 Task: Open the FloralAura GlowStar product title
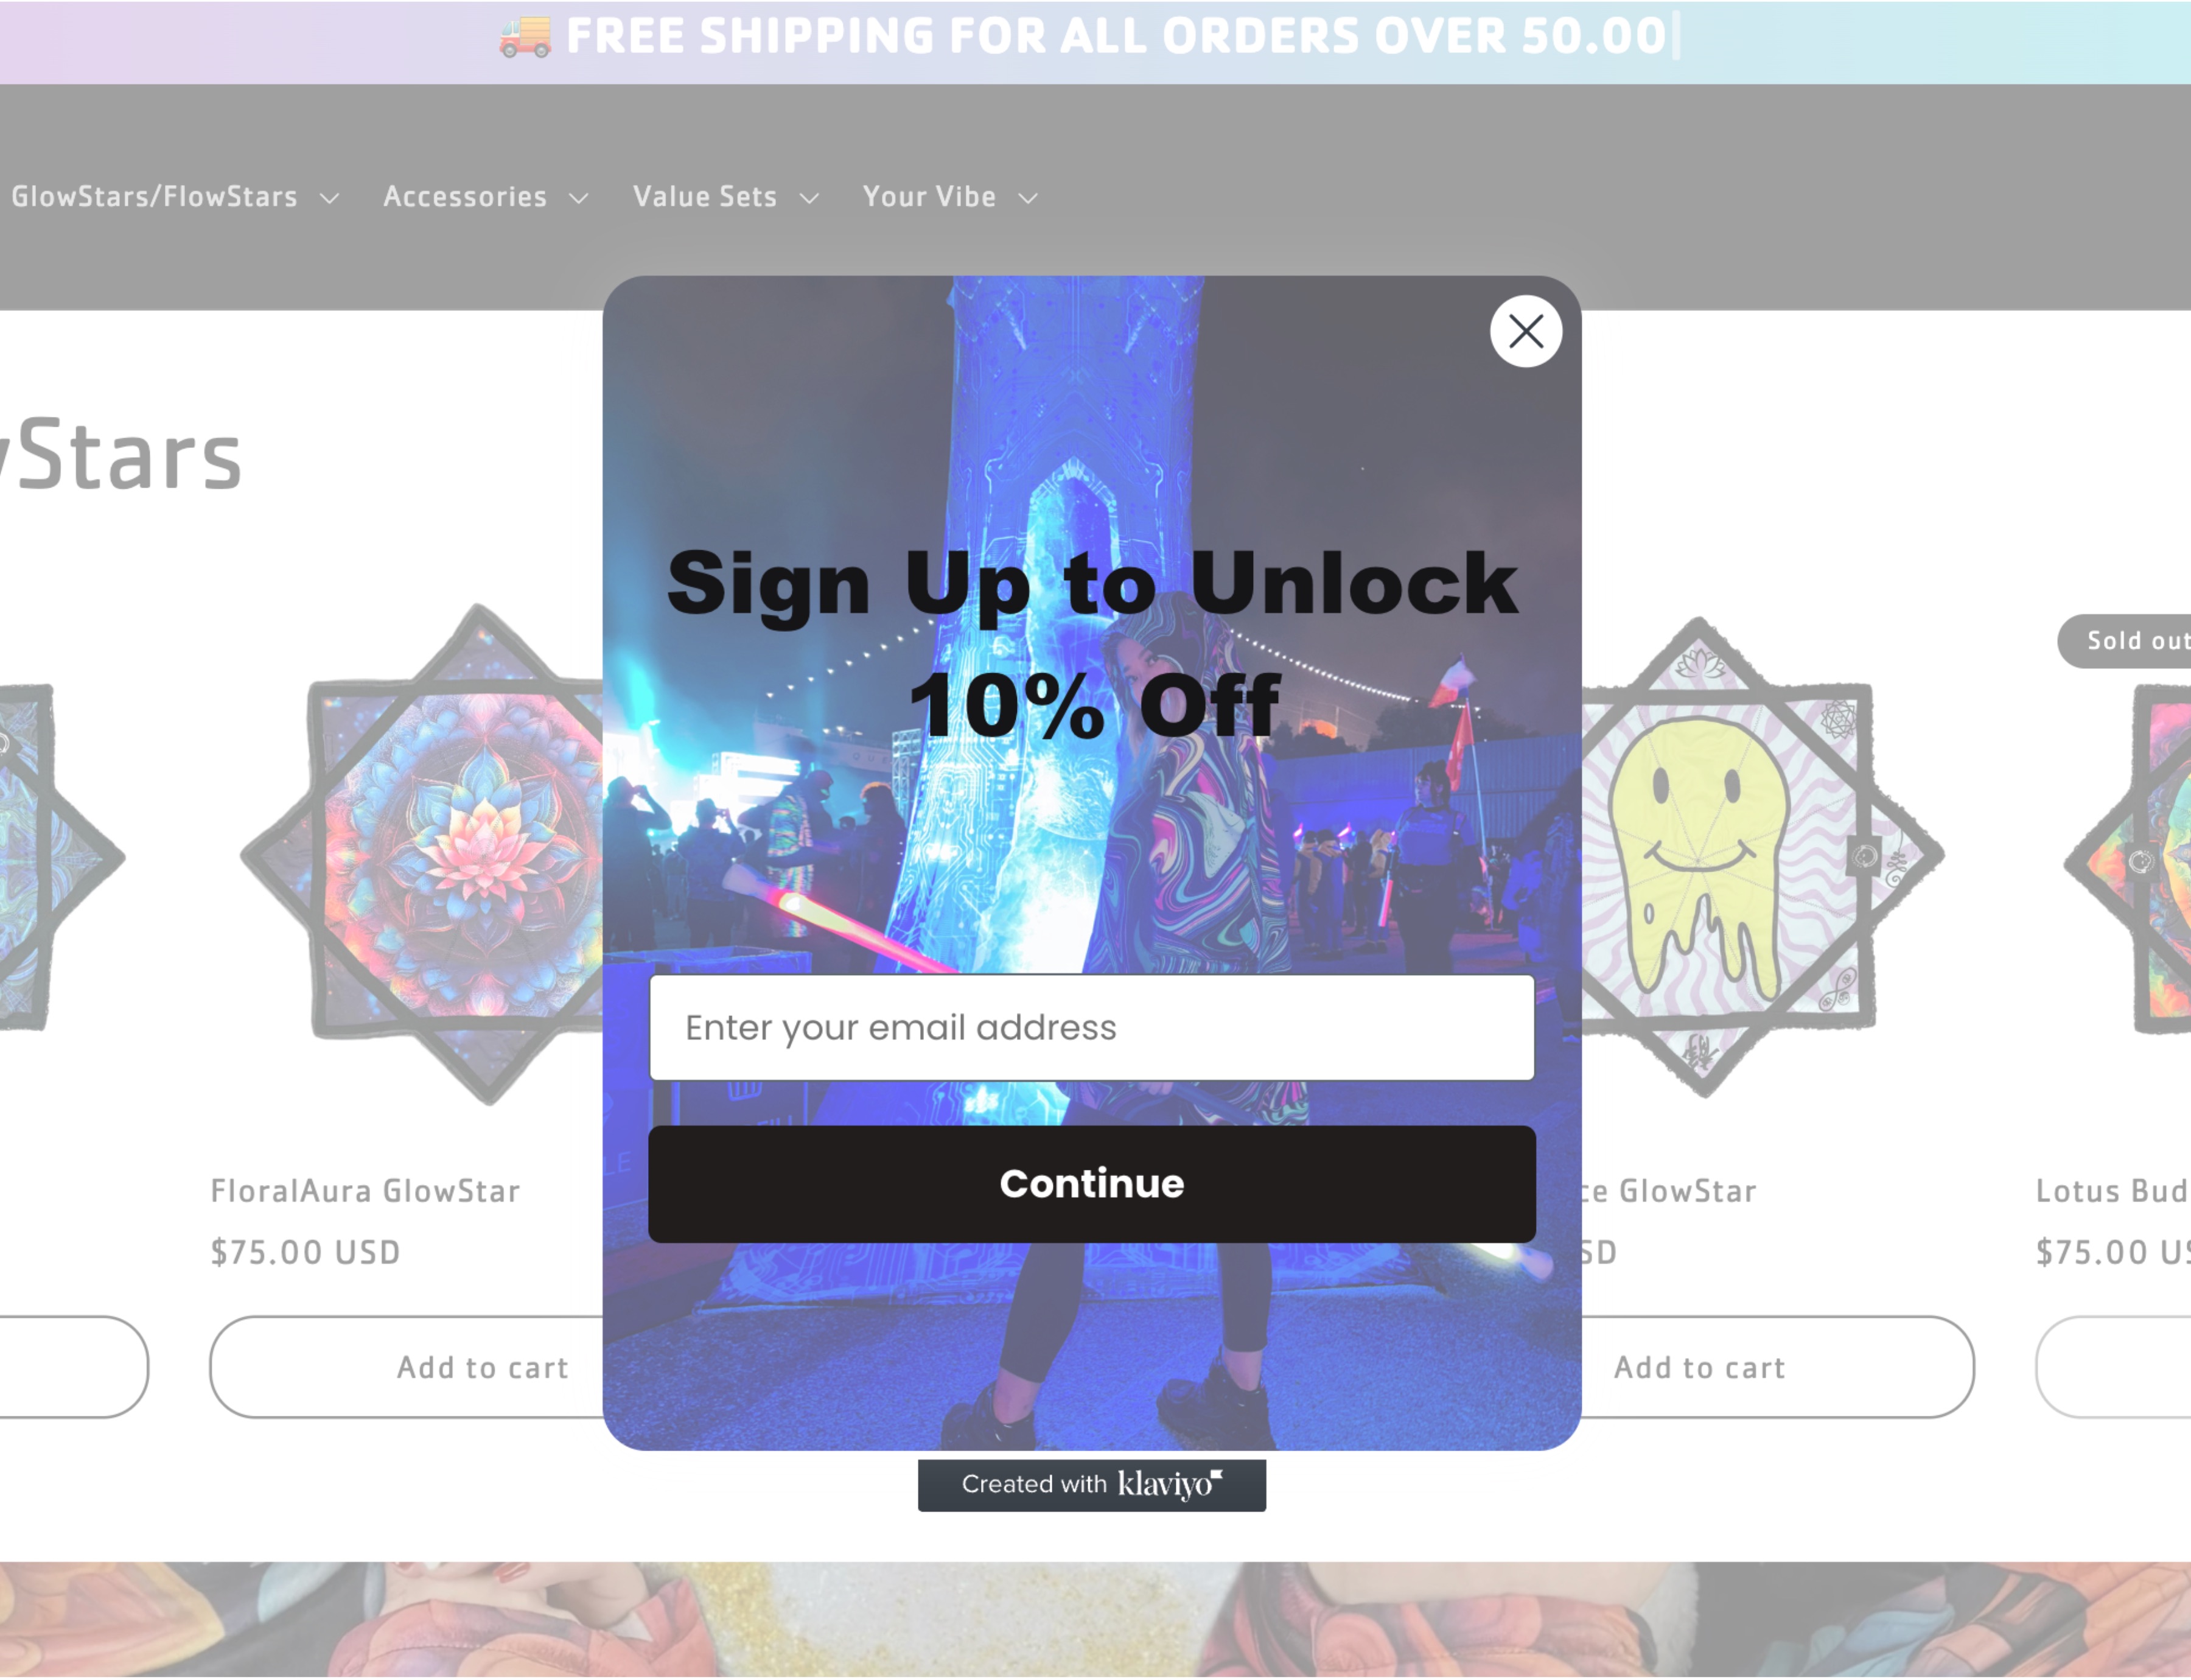tap(365, 1191)
